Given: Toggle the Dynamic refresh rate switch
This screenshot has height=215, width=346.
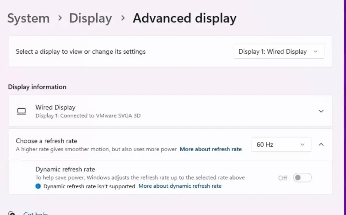Looking at the screenshot, I should (302, 178).
